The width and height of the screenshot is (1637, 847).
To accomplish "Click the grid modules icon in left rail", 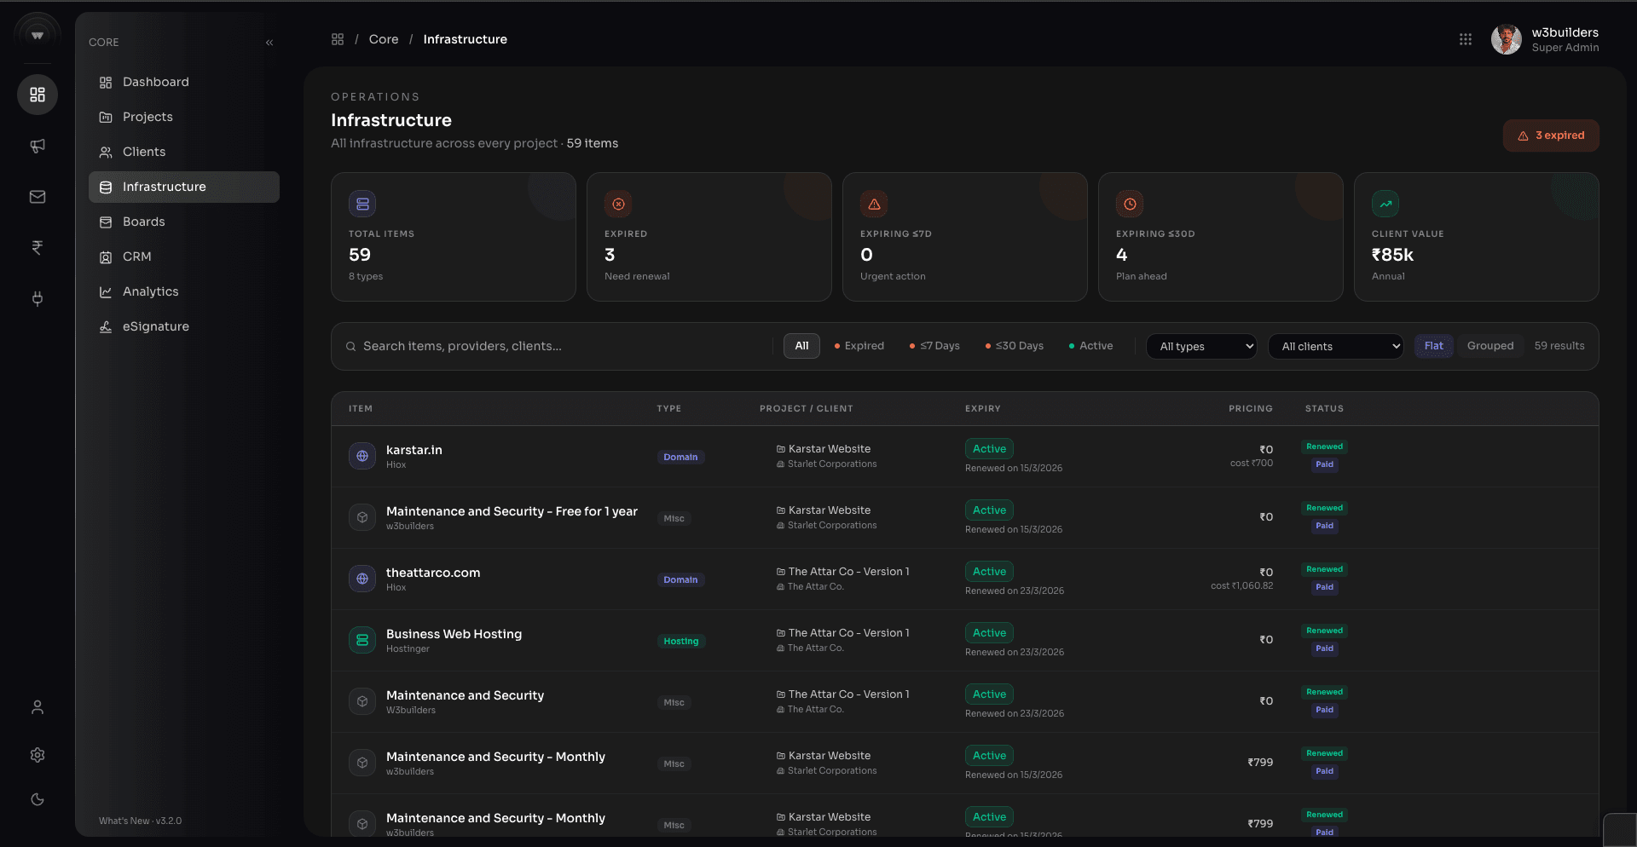I will (38, 95).
